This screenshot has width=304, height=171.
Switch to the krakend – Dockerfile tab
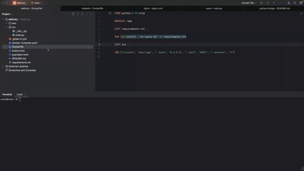coord(92,9)
